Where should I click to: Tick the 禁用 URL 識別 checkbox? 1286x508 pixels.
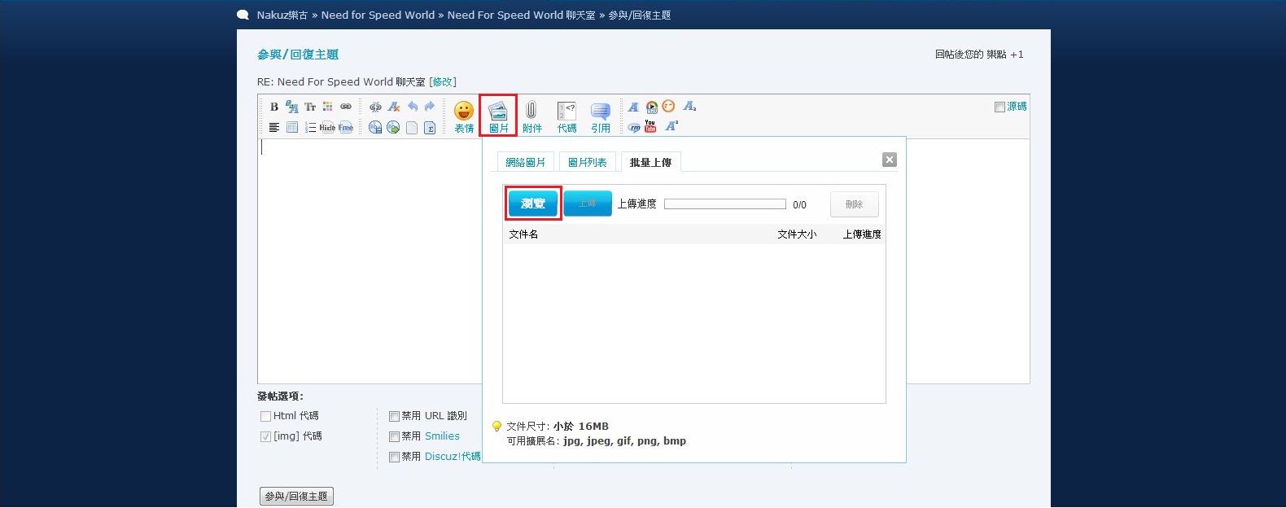click(394, 416)
